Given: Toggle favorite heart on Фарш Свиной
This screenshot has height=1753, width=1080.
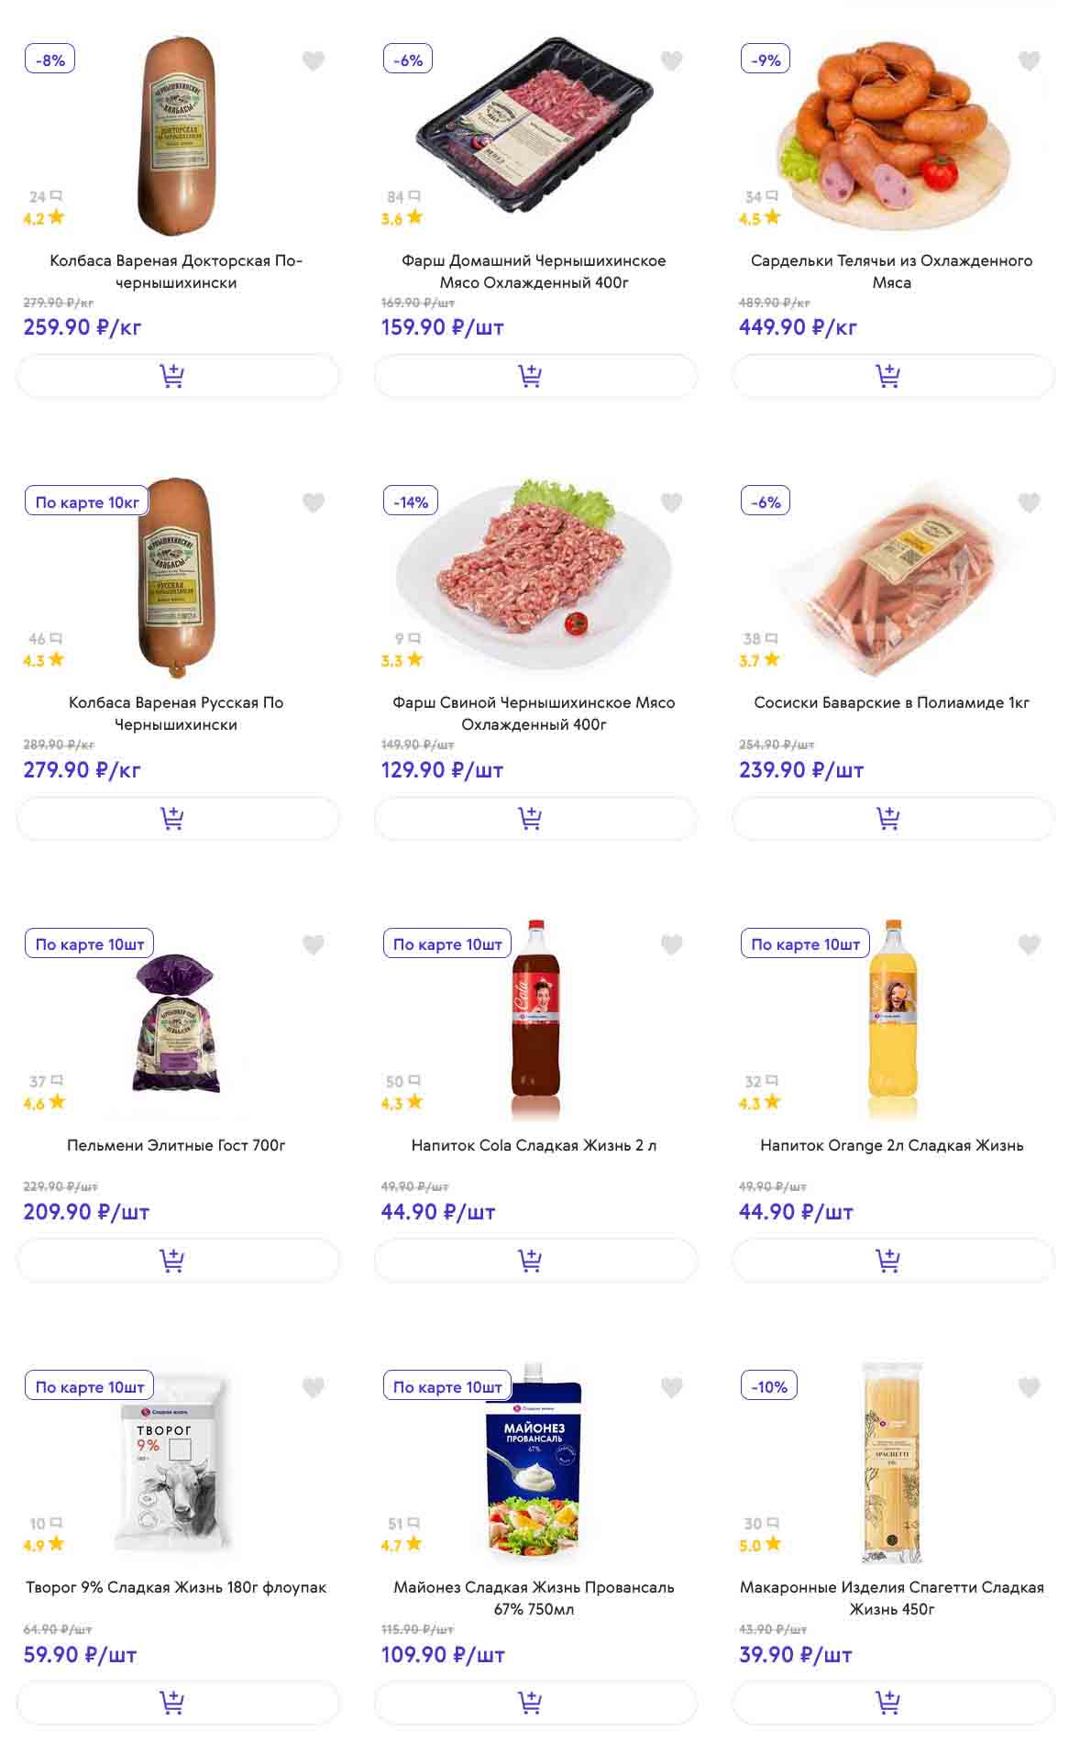Looking at the screenshot, I should pyautogui.click(x=671, y=502).
